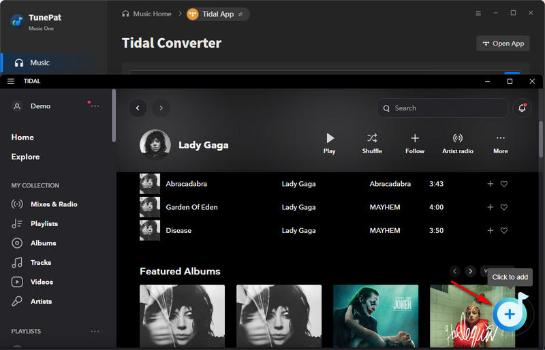
Task: Click the Open App button
Action: pyautogui.click(x=503, y=44)
